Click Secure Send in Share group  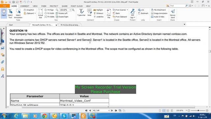click(x=173, y=14)
